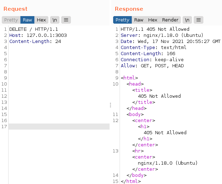This screenshot has width=222, height=184.
Task: Click the Server: nginx/1.18.0 response header
Action: coord(162,35)
